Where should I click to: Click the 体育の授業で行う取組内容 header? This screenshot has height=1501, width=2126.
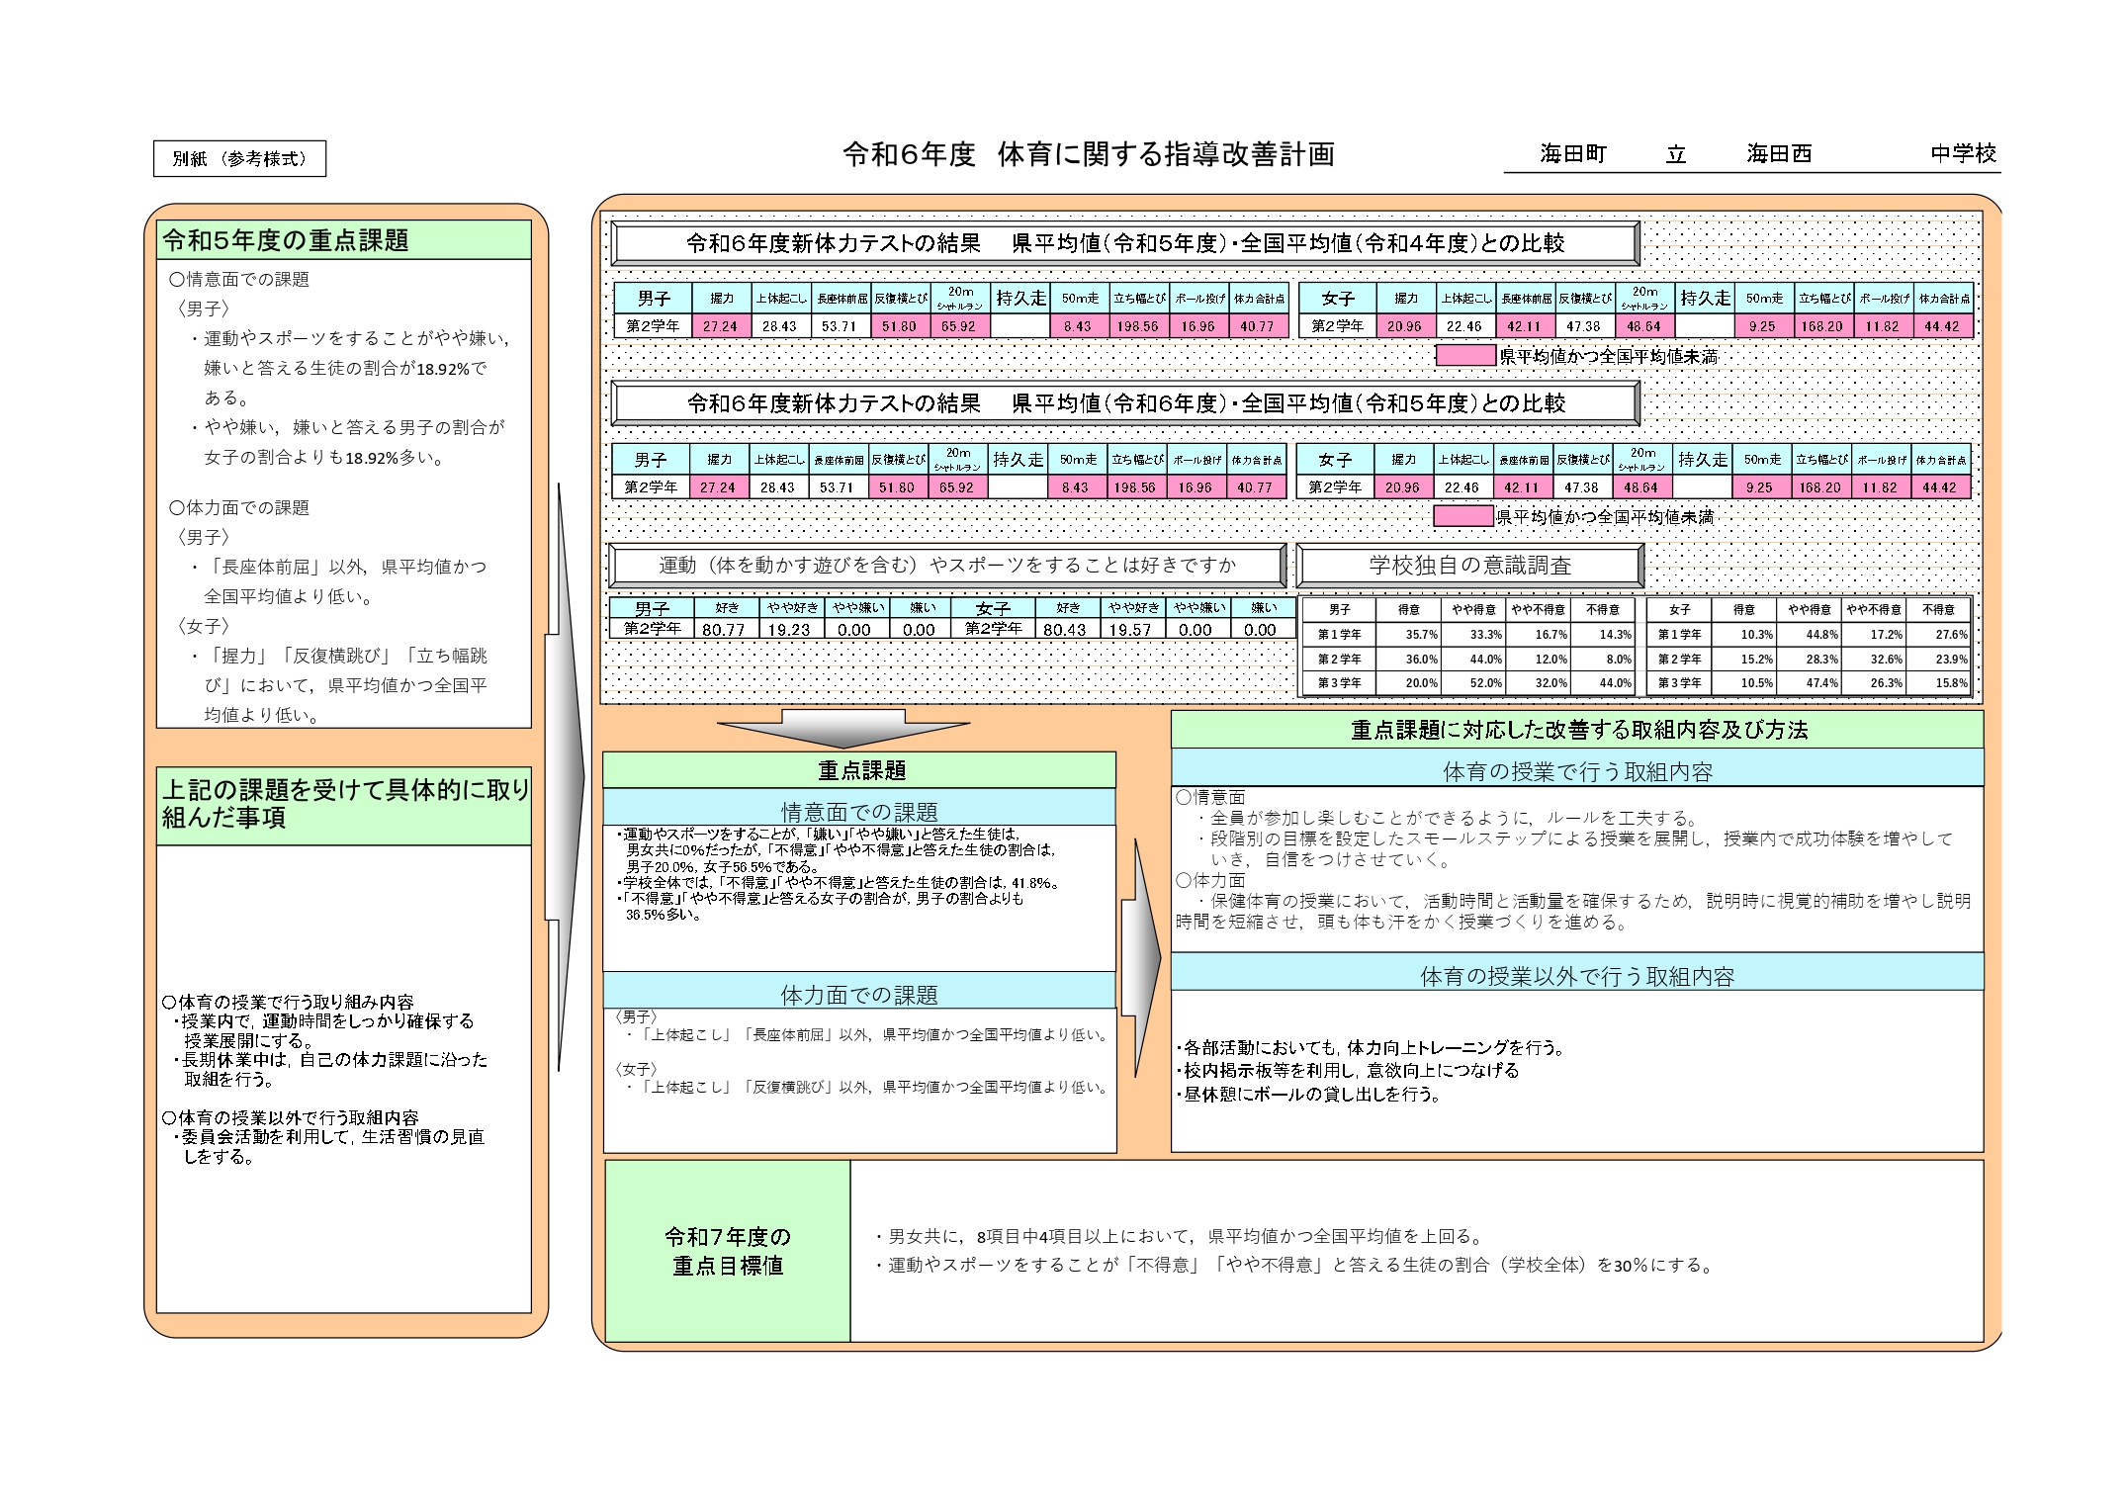[1577, 769]
